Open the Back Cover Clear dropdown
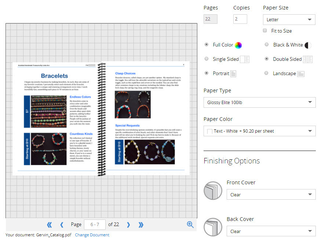Image resolution: width=318 pixels, height=240 pixels. click(271, 231)
